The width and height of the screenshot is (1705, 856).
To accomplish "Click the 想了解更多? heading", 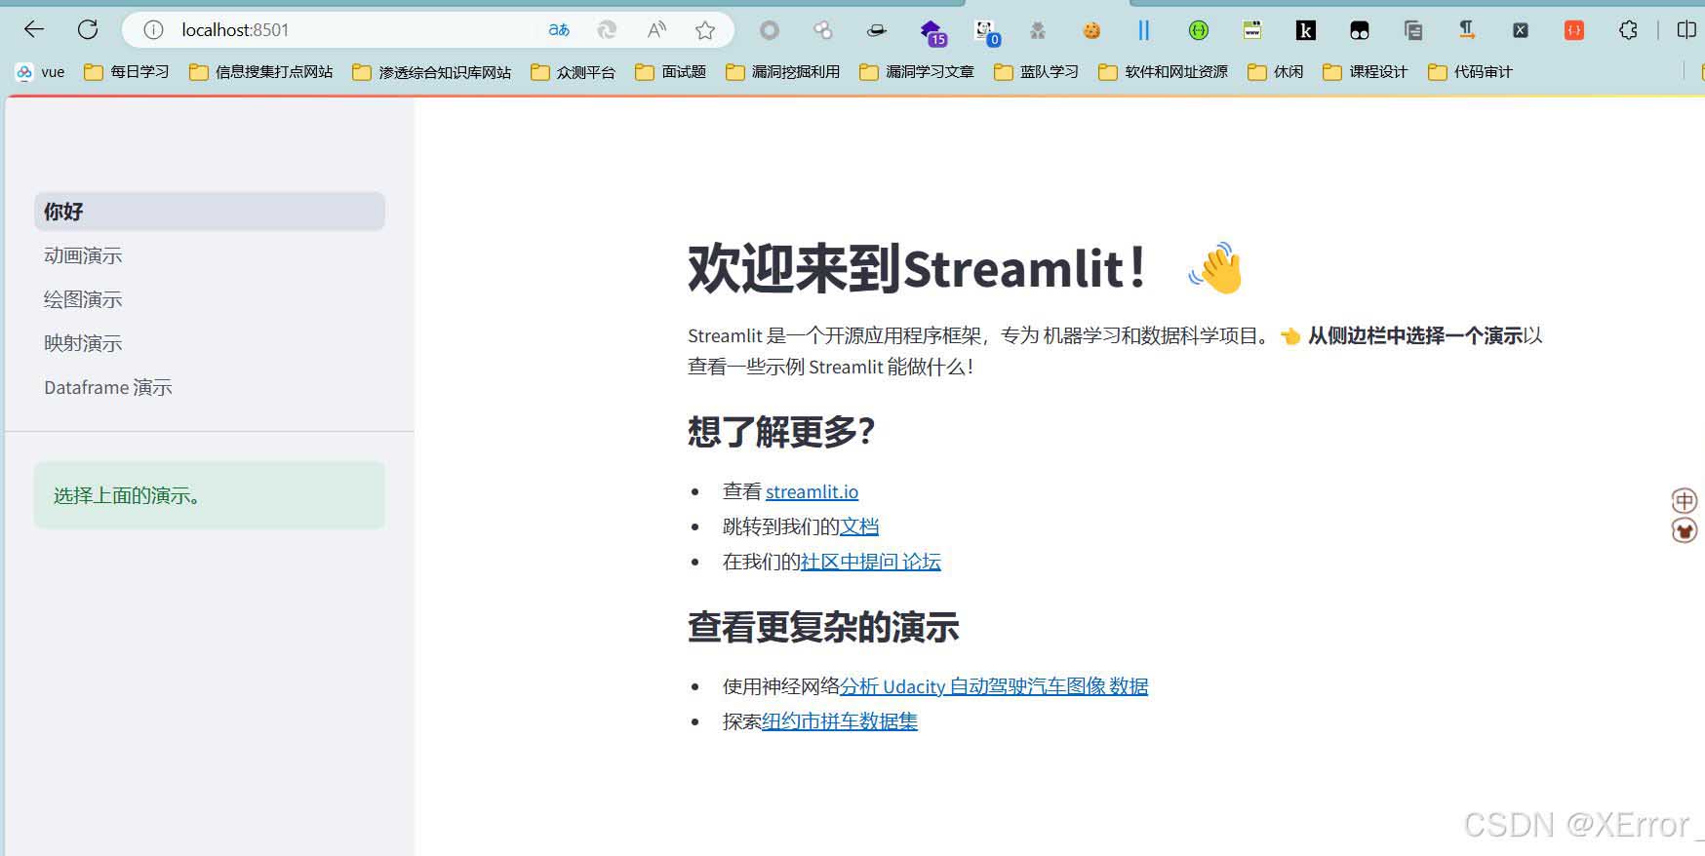I will 781,431.
